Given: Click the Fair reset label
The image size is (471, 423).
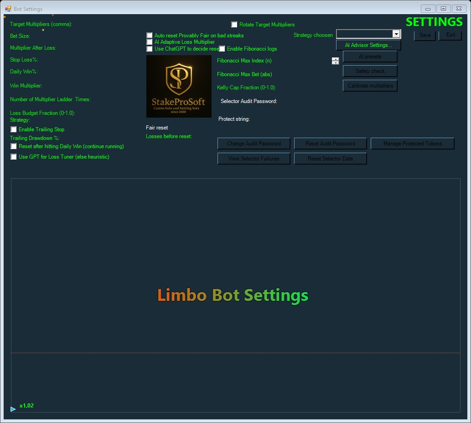Looking at the screenshot, I should click(157, 128).
